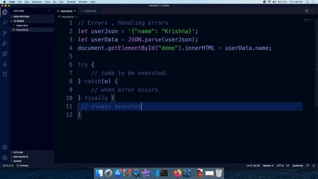Click the myscript.js breadcrumb

pos(68,17)
